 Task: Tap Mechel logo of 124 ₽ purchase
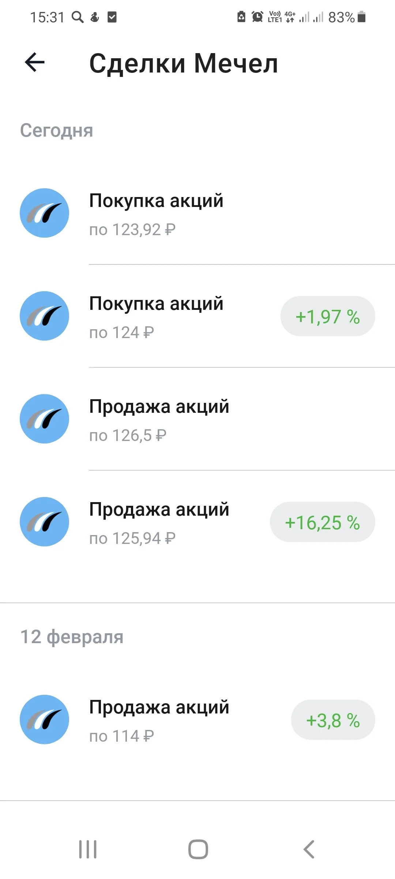click(x=44, y=316)
